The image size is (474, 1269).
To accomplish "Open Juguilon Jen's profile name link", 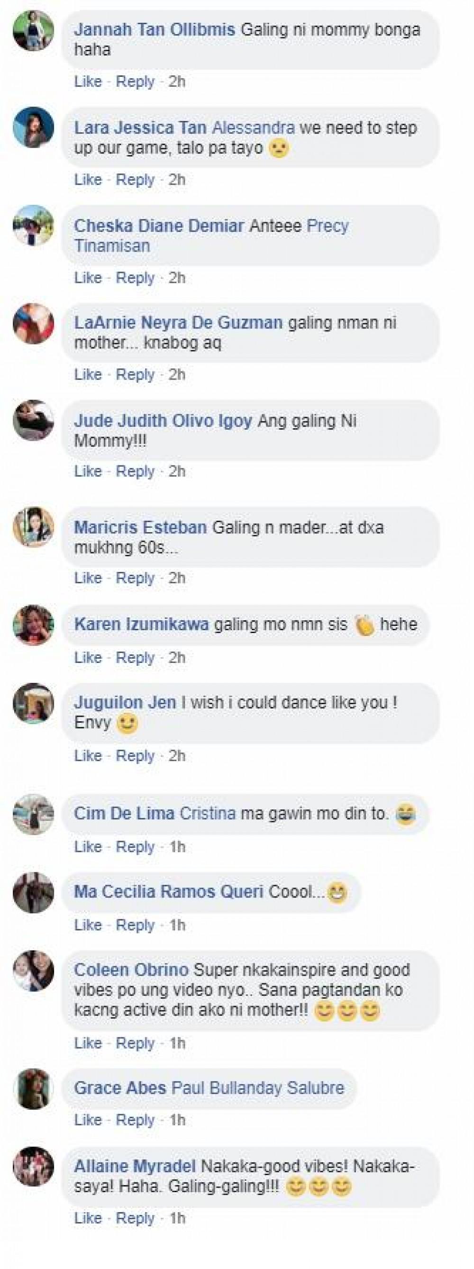I will coord(125,702).
